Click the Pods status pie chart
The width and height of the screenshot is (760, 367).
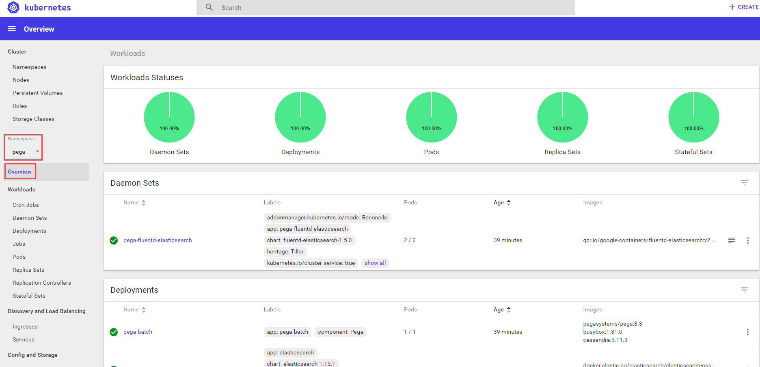pyautogui.click(x=432, y=117)
